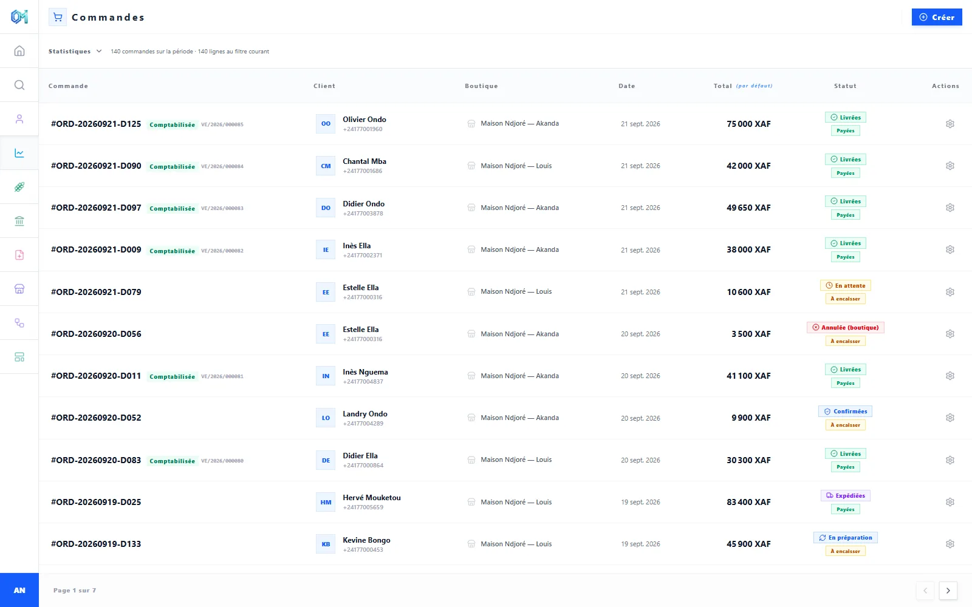The height and width of the screenshot is (607, 972).
Task: Click Comptabilisée tag on order D090
Action: click(x=173, y=166)
